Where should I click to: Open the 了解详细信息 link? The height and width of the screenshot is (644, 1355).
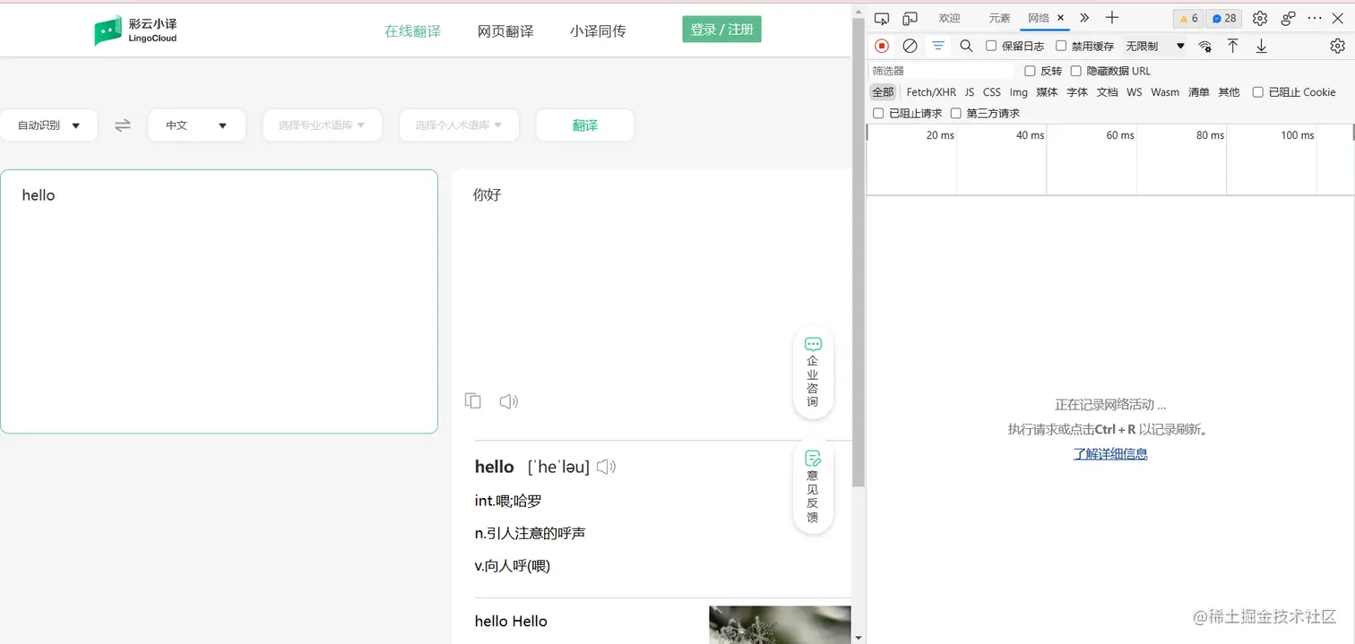click(1110, 454)
